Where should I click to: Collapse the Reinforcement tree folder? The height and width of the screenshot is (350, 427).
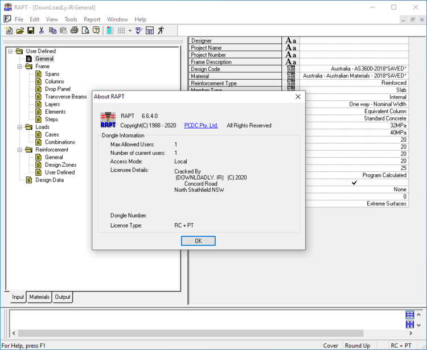click(20, 150)
